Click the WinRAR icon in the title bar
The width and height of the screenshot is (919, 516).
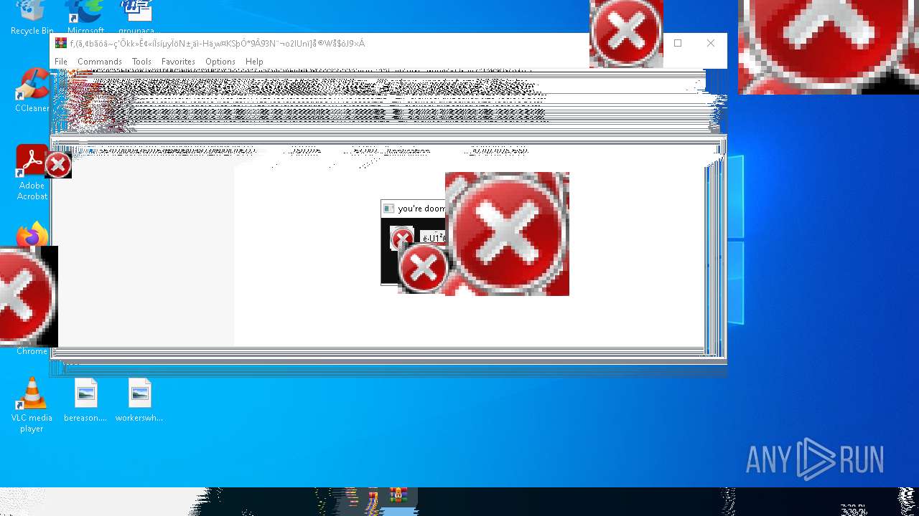[x=61, y=43]
